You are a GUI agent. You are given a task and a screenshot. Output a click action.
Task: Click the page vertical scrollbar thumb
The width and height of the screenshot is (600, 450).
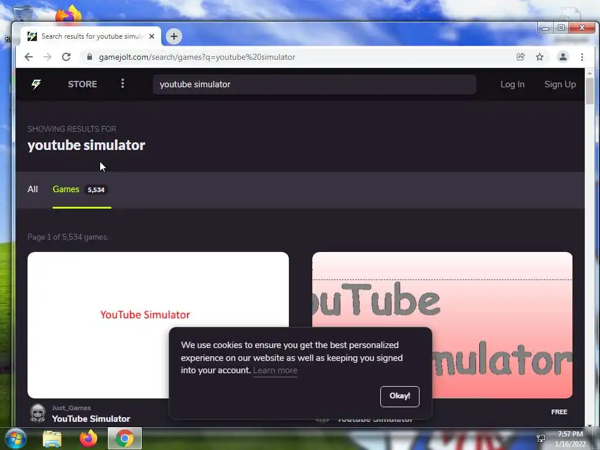click(589, 91)
